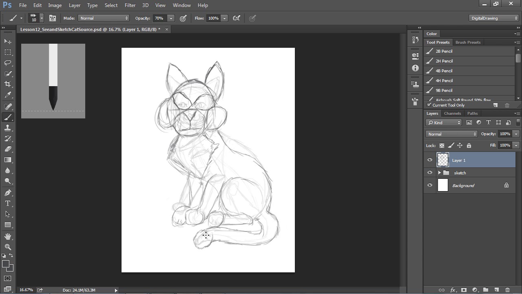Screen dimensions: 522x294
Task: Select the Lasso tool
Action: (x=8, y=63)
